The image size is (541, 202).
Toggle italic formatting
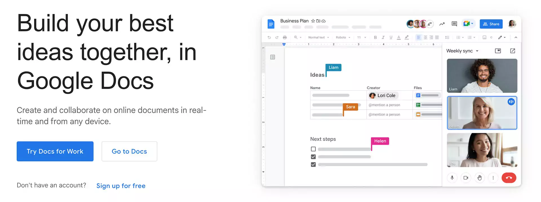[383, 37]
